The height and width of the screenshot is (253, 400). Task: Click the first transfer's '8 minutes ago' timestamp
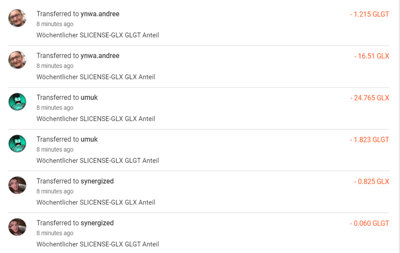point(55,24)
